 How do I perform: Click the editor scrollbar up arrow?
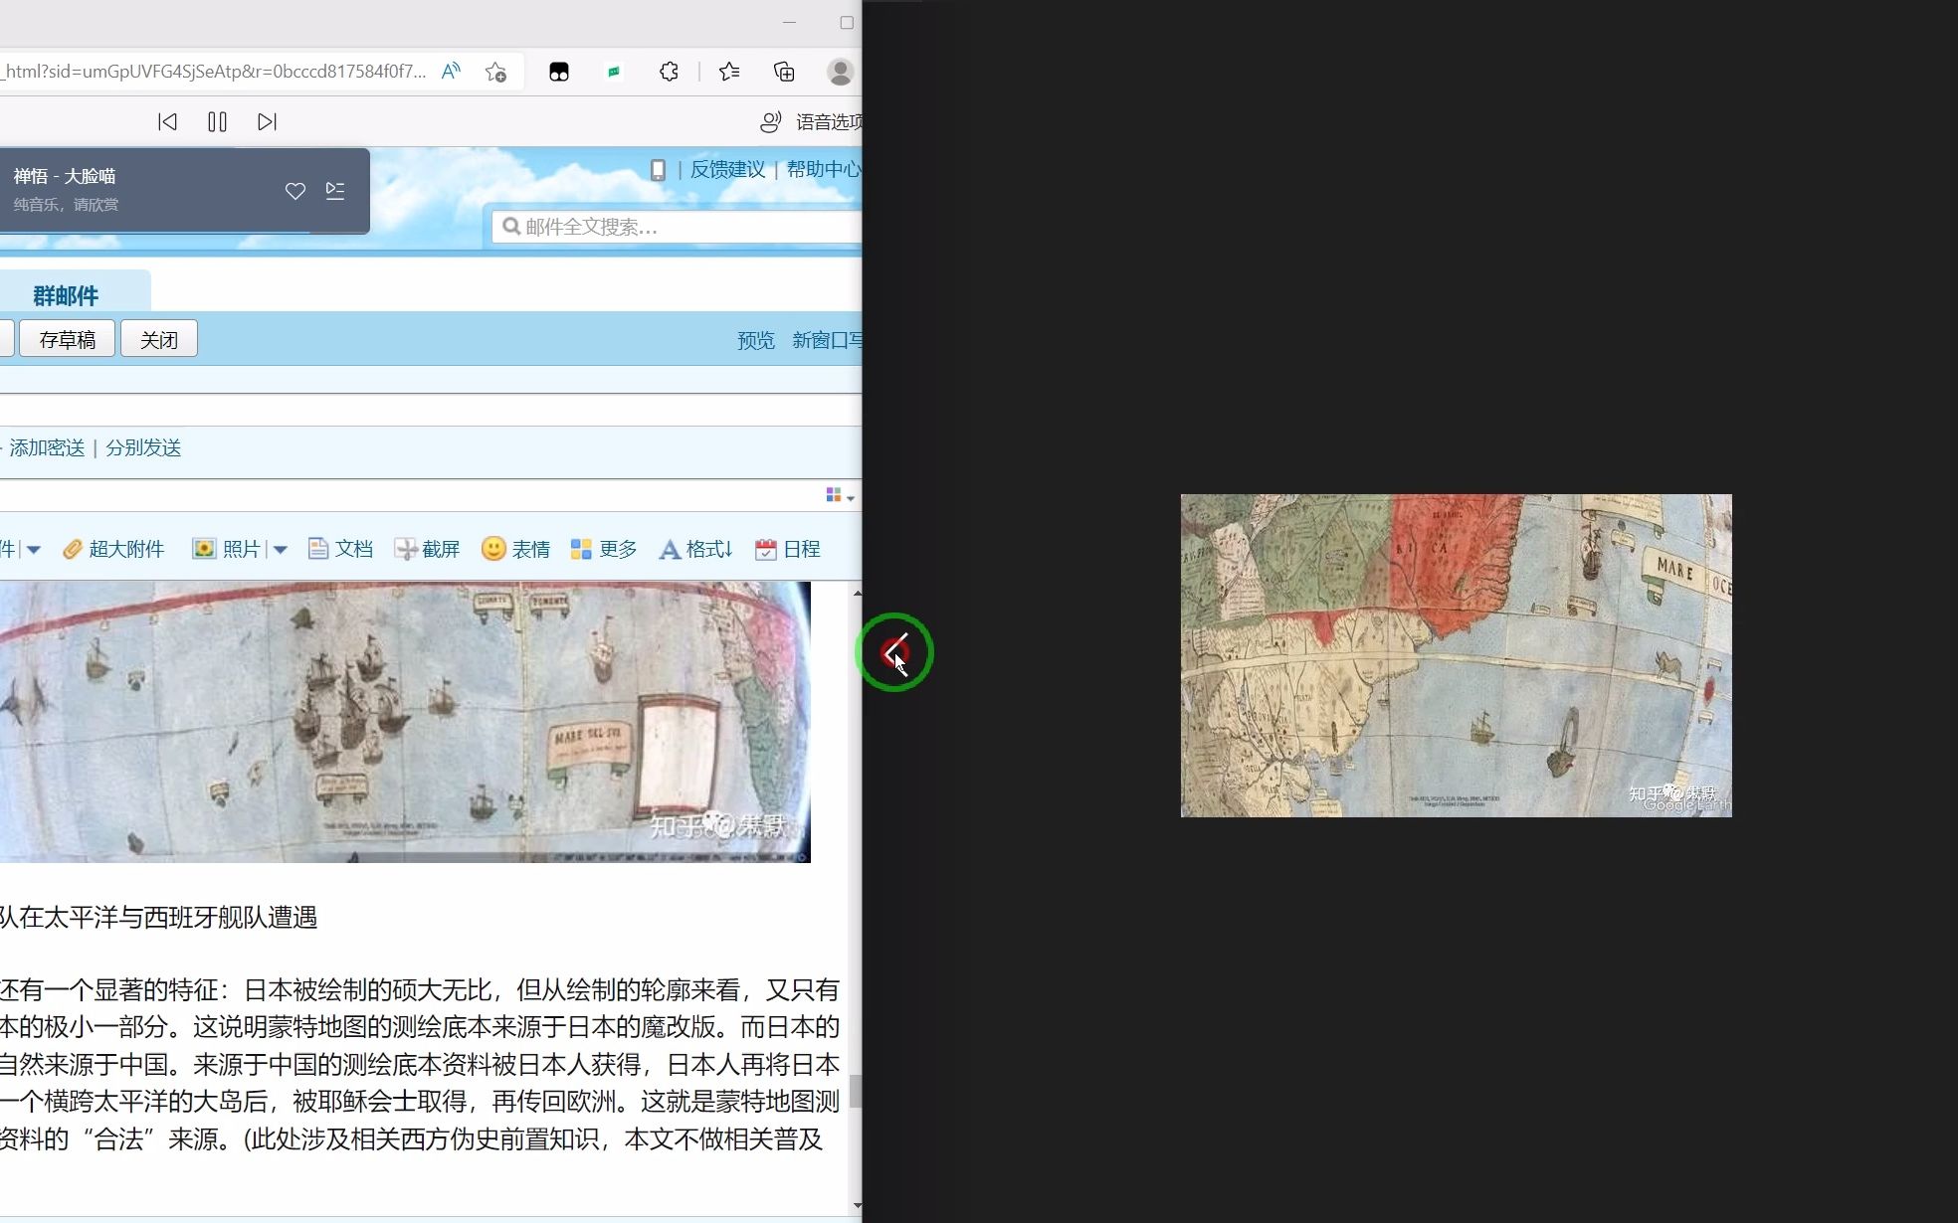[x=857, y=593]
